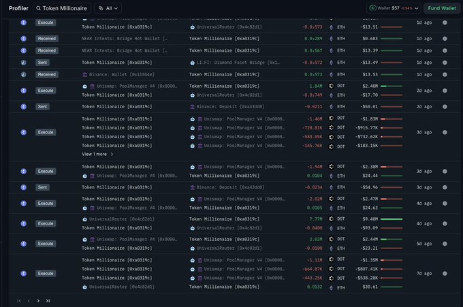The height and width of the screenshot is (307, 463).
Task: Open info icon for the $13.39 Received row
Action: (445, 50)
